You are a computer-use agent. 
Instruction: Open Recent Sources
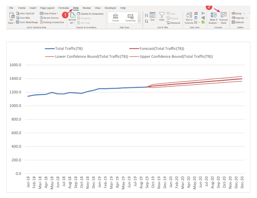[x=49, y=18]
